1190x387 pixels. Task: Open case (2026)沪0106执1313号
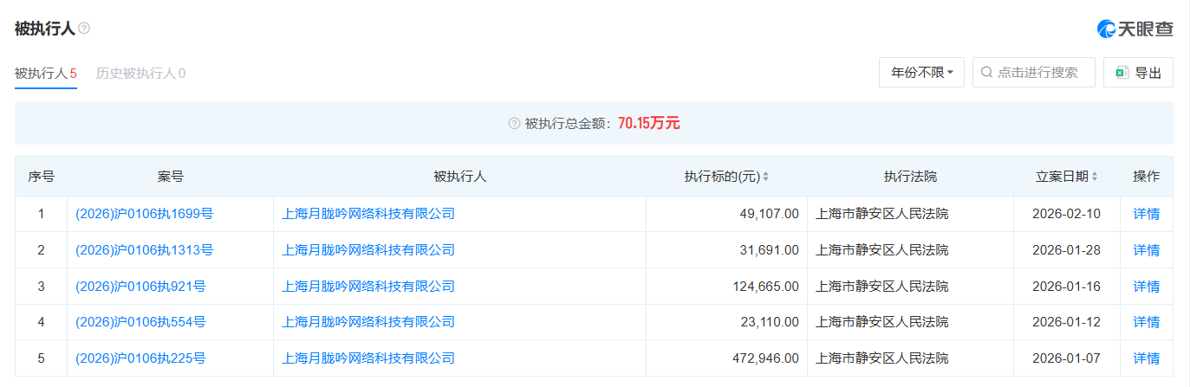click(144, 250)
